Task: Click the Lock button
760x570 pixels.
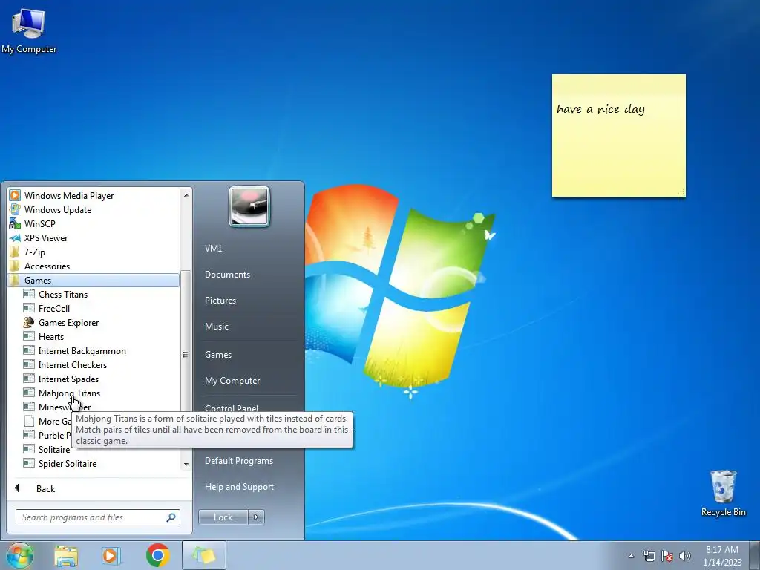Action: [223, 517]
